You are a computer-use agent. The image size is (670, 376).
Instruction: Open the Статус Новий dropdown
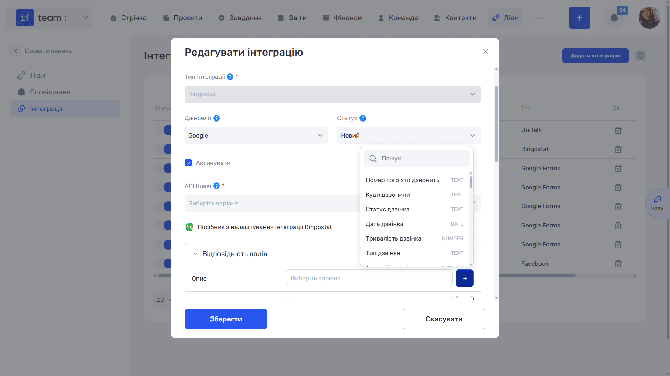click(409, 135)
